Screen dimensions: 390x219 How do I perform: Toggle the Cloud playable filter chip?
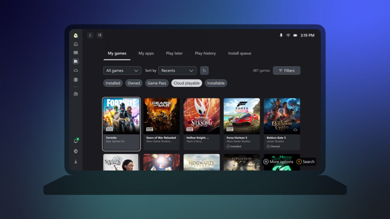(x=187, y=83)
